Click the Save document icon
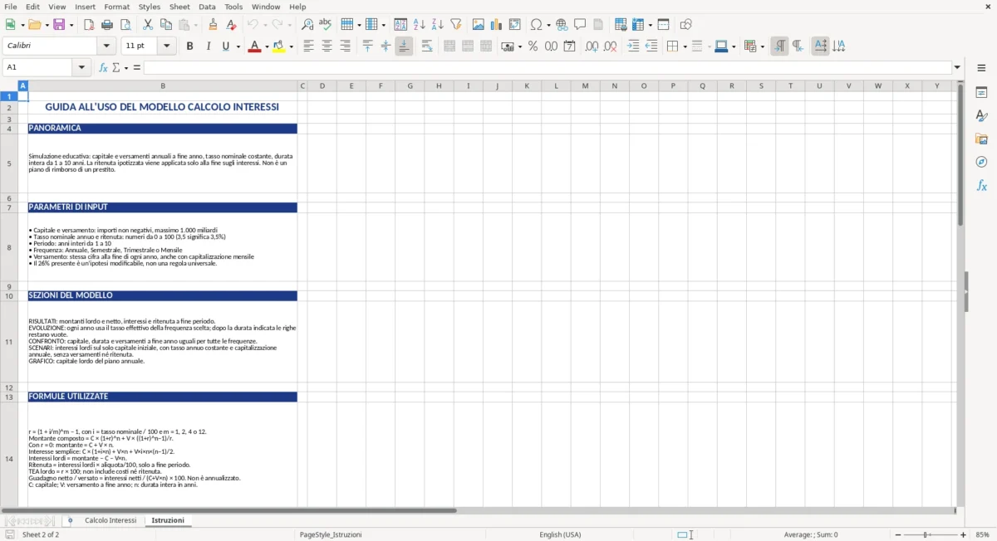 (59, 25)
